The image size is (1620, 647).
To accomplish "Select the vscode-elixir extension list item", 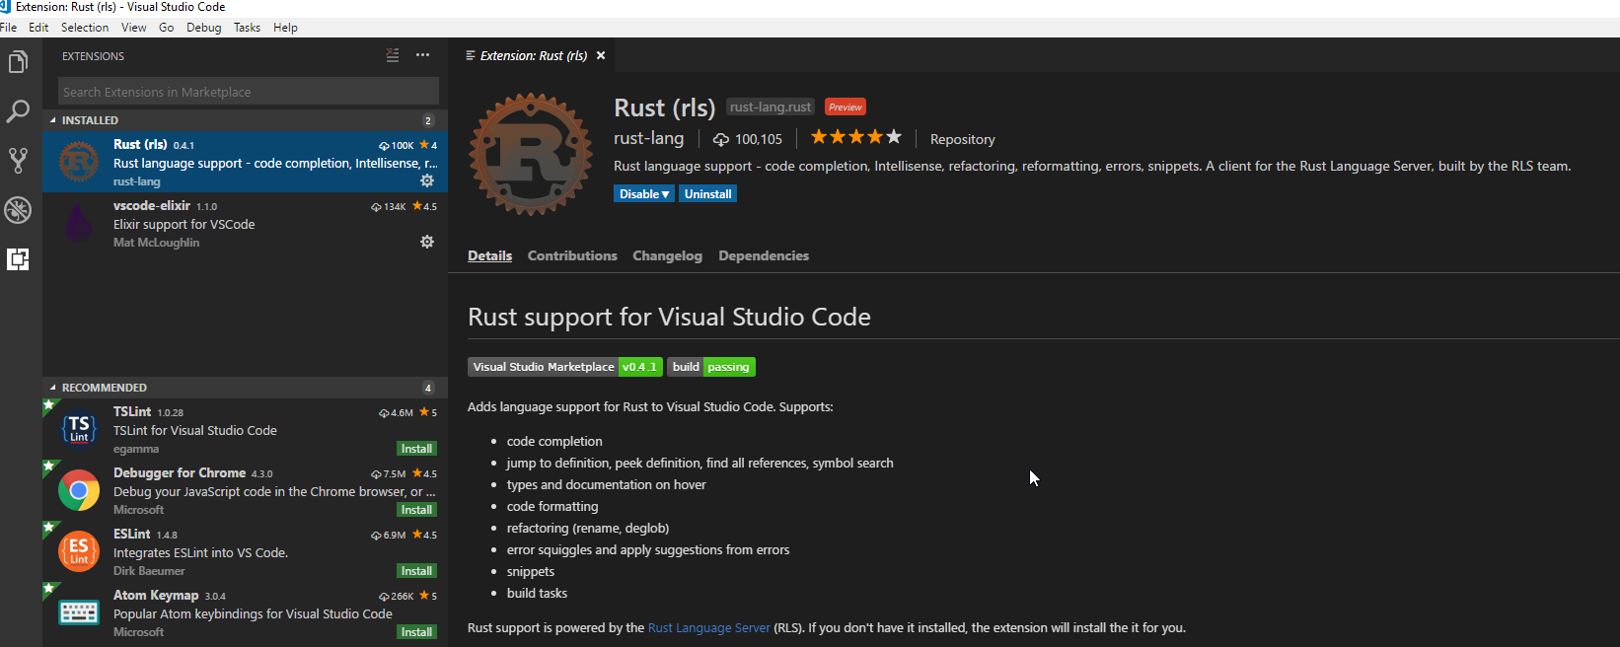I will click(x=245, y=223).
